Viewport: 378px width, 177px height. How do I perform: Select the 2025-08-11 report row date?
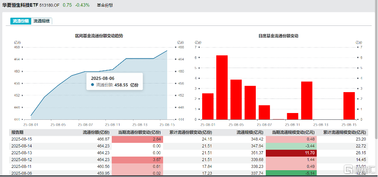coord(22,167)
